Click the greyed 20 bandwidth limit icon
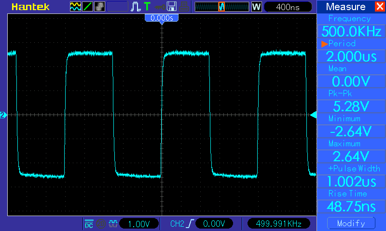Viewport: 386px width, 231px height. 100,224
